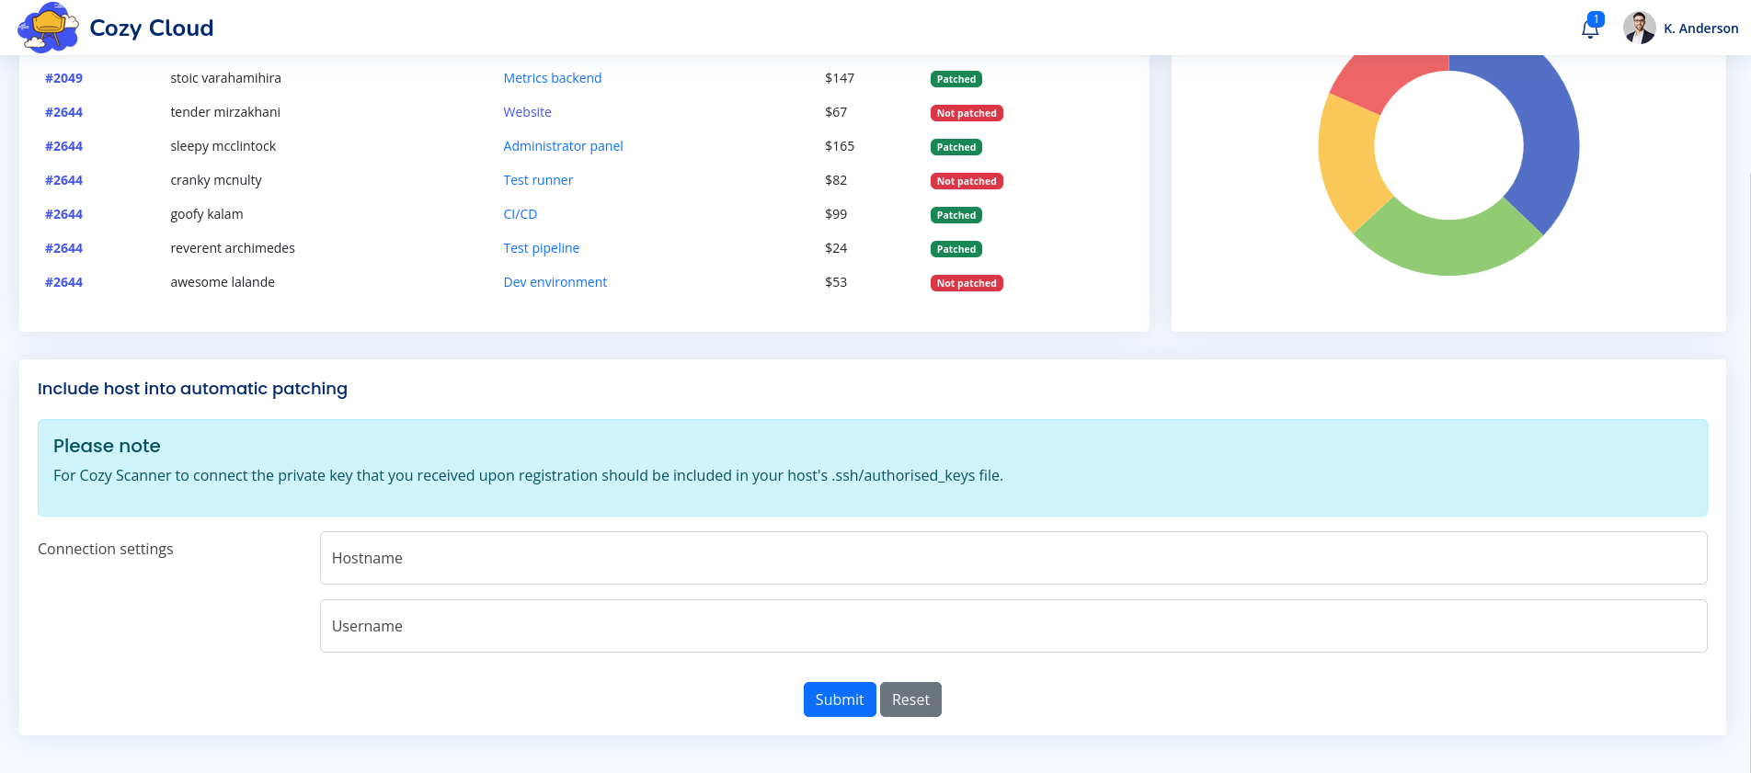Focus the Hostname input field
Screen dimensions: 1751x773
(x=1013, y=558)
